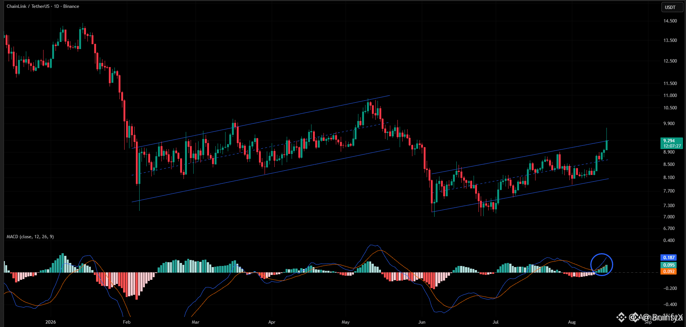Screen dimensions: 686x327
Task: Click the 2026 label on time axis
Action: click(50, 322)
